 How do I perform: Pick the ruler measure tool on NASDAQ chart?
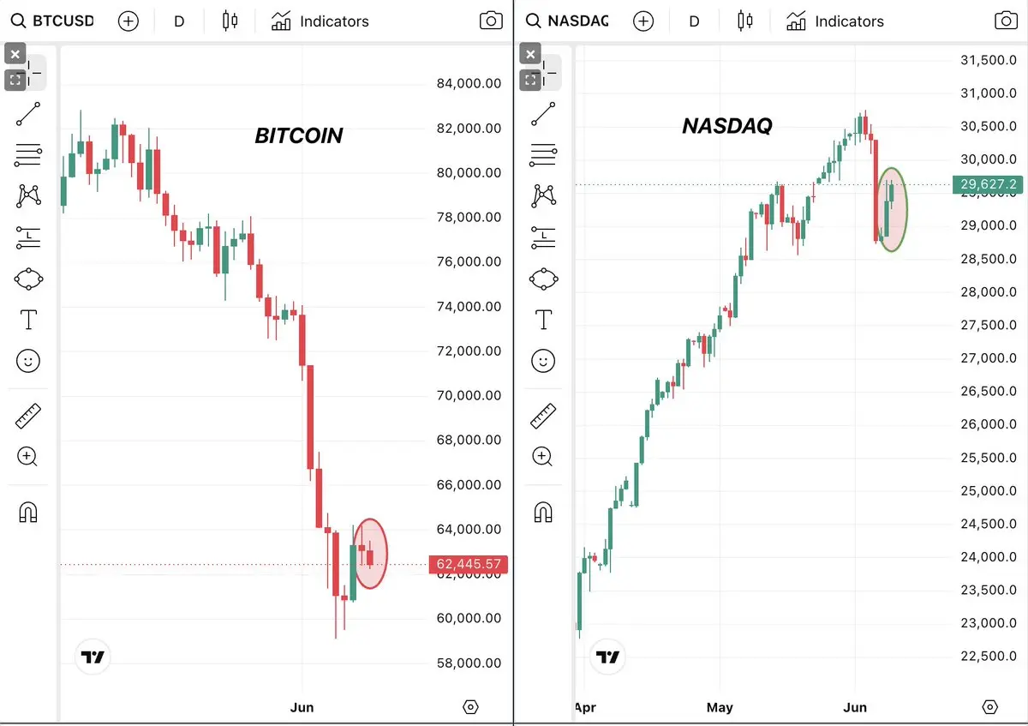543,416
